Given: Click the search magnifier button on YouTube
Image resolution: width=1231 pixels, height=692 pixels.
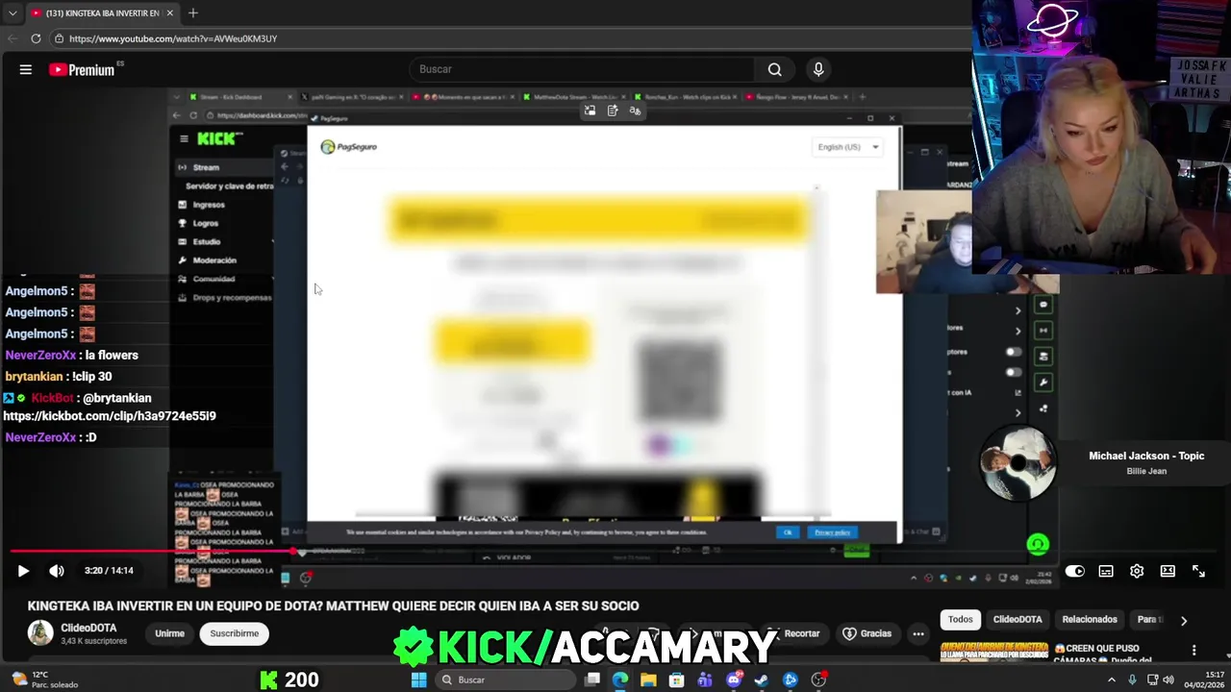Looking at the screenshot, I should [774, 69].
